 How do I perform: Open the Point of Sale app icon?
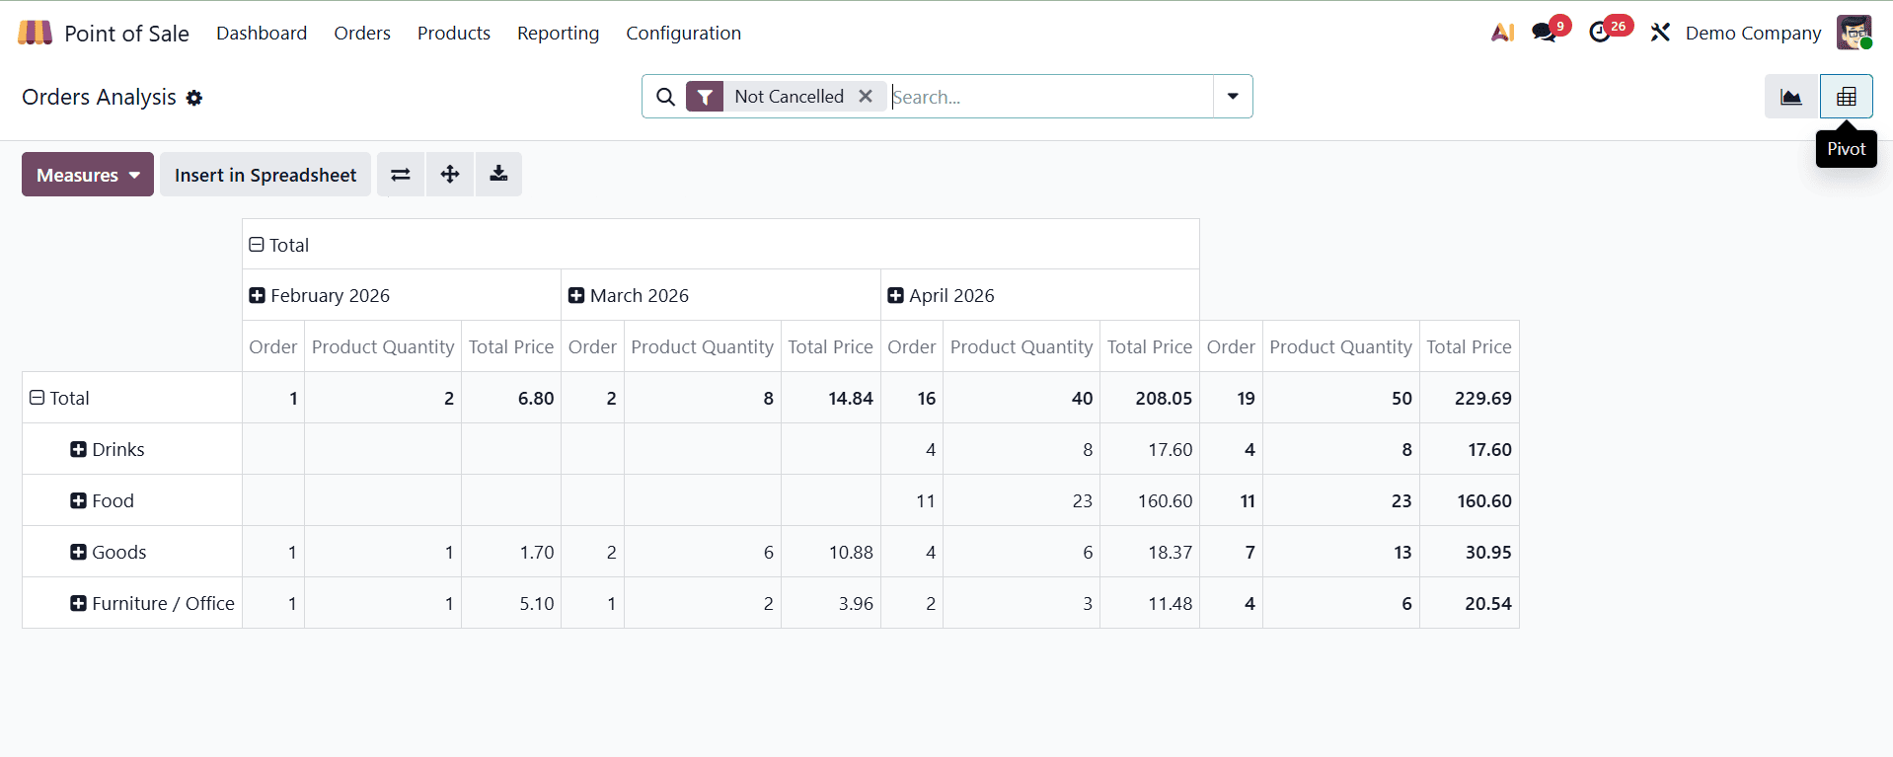point(35,33)
